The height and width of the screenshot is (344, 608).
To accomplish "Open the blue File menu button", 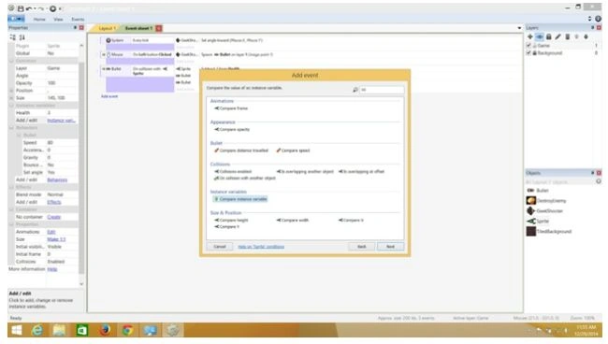I will point(16,19).
